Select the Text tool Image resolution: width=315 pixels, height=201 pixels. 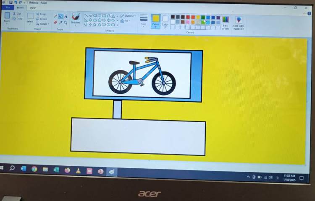click(x=66, y=16)
